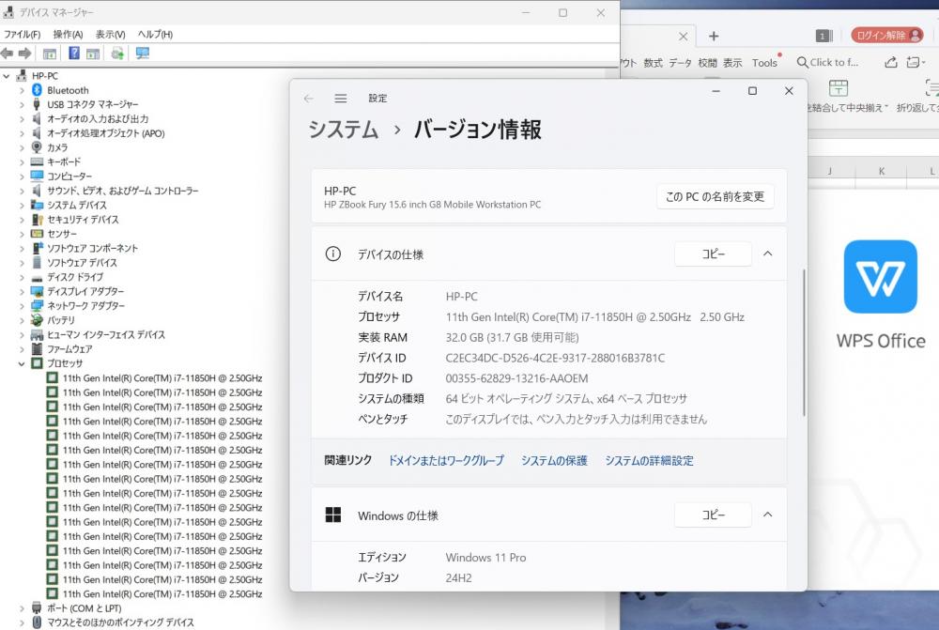Open the システムの詳細設定 link
This screenshot has height=630, width=939.
tap(649, 460)
